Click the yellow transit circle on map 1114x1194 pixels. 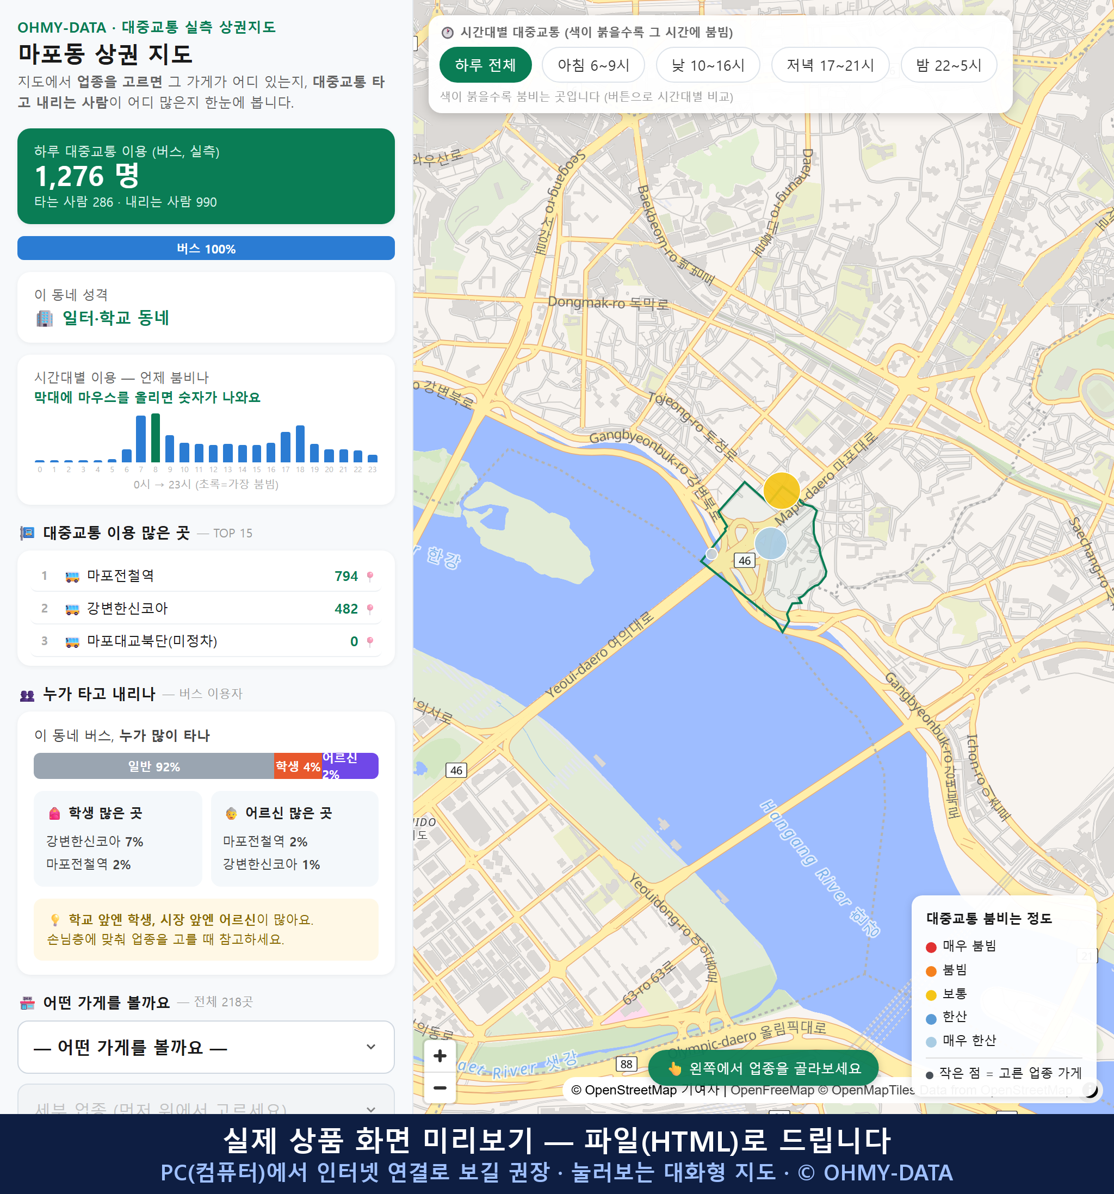(781, 491)
